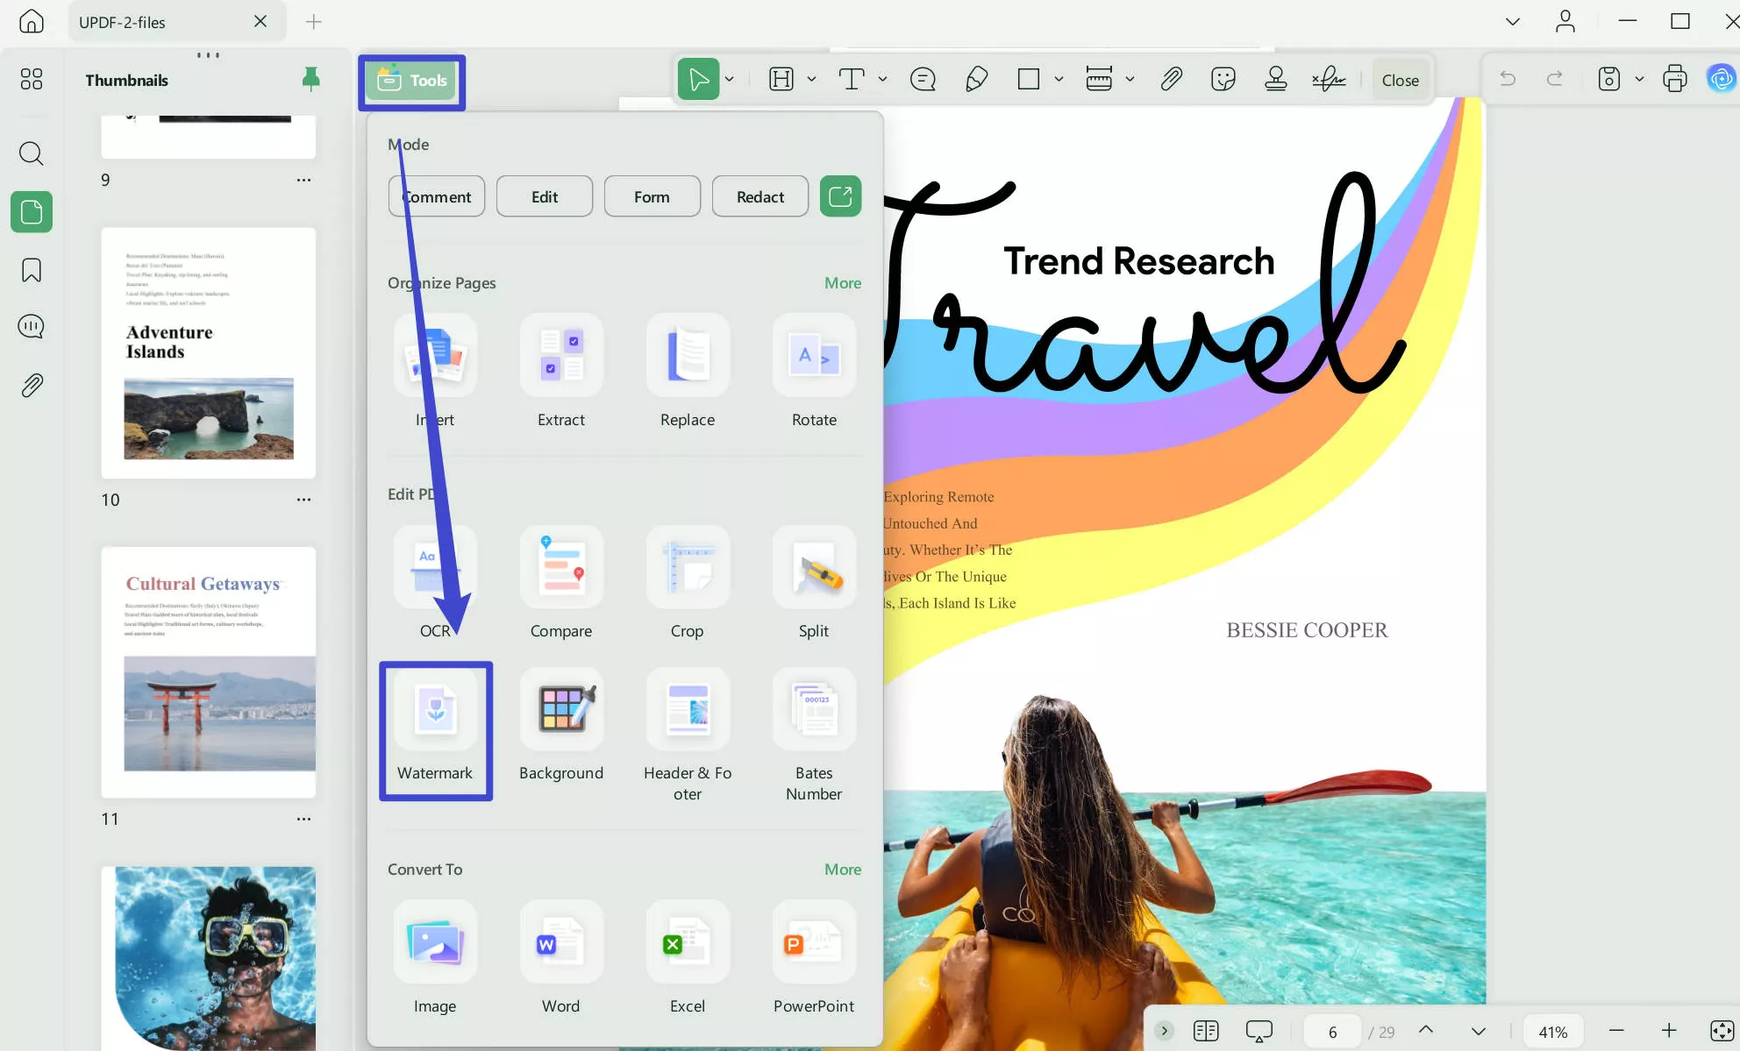Select the Rotate pages tool
Screen dimensions: 1740x1051
point(814,372)
